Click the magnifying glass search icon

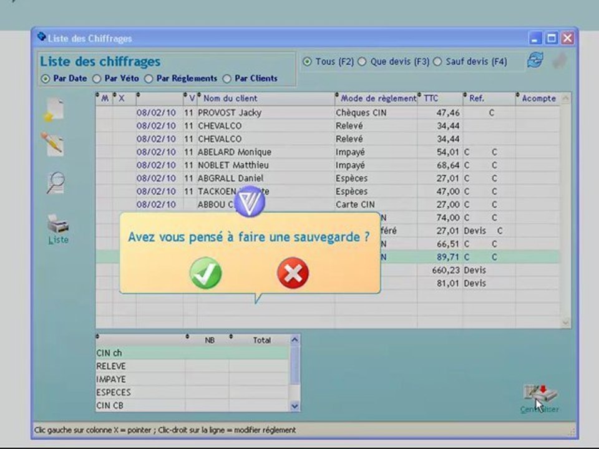[x=56, y=183]
